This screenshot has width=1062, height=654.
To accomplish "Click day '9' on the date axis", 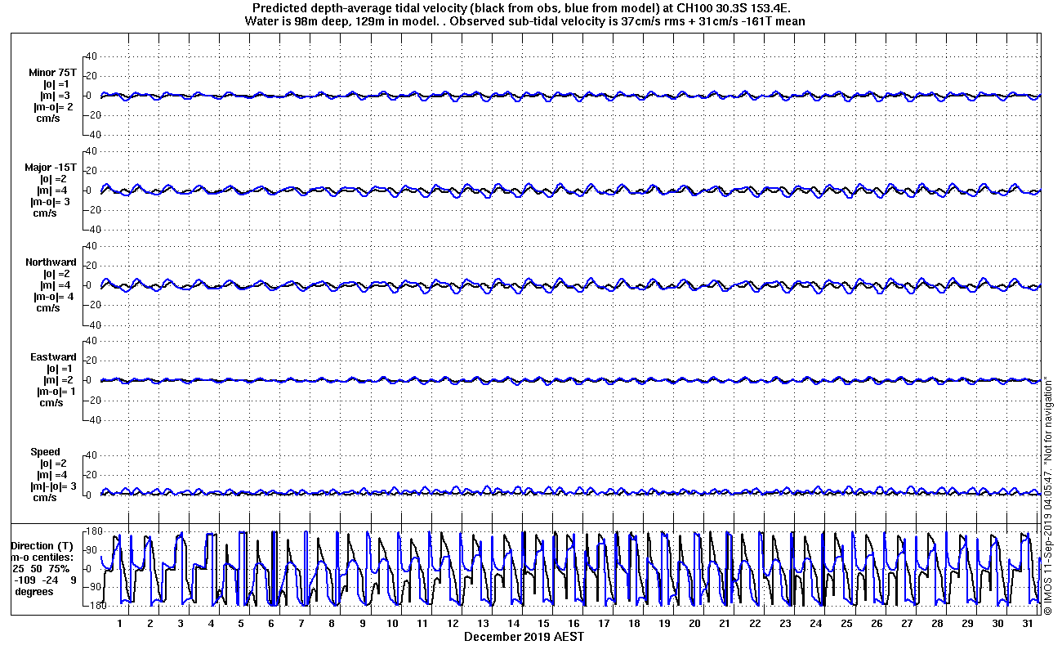I will click(362, 624).
